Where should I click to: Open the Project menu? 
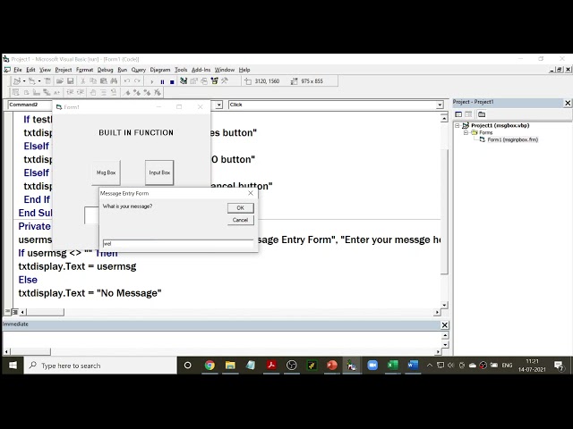64,70
